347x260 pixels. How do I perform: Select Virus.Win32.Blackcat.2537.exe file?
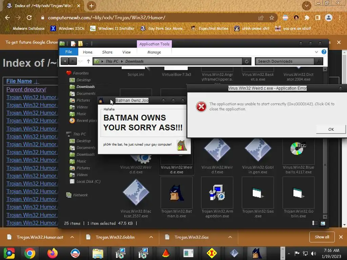[136, 198]
